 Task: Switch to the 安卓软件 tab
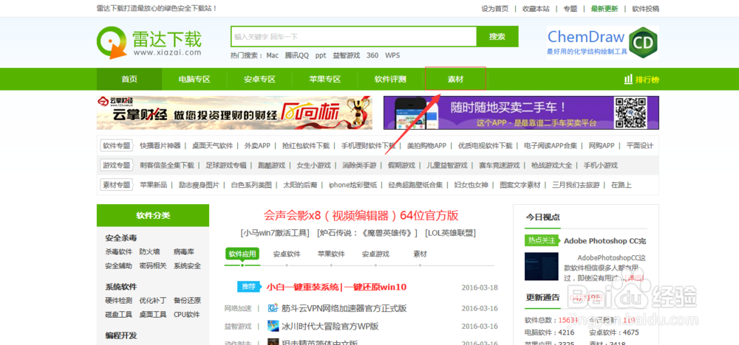coord(287,254)
